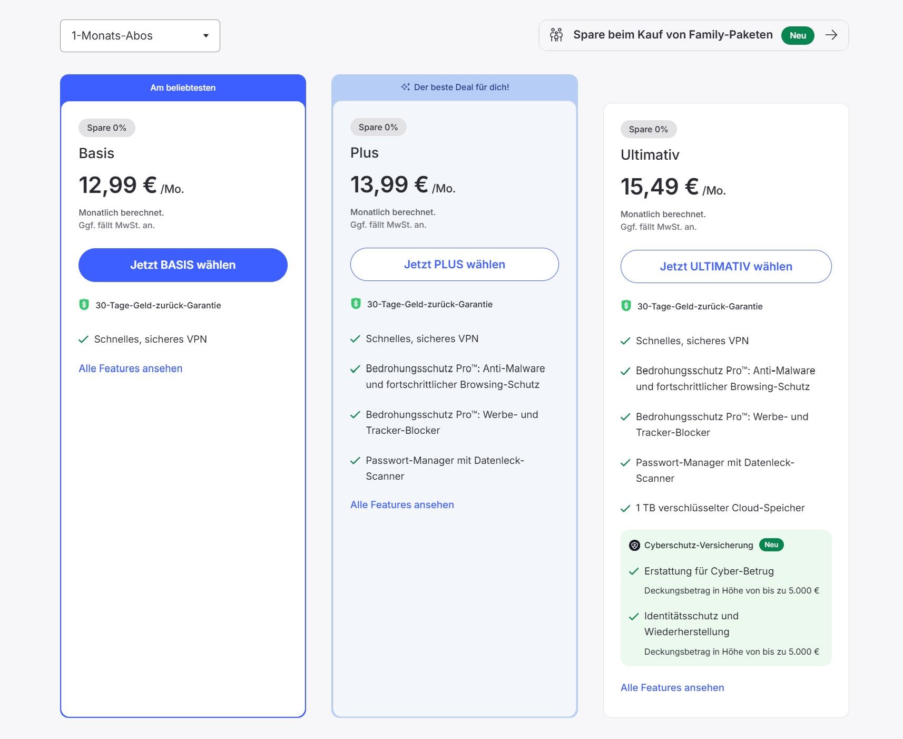Click the checkmark beside Schnelles, sicheres VPN in Basis
Screen dimensions: 903x739
(x=83, y=339)
